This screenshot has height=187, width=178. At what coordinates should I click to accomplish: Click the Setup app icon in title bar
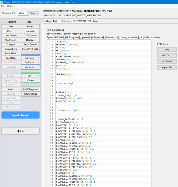pos(2,2)
